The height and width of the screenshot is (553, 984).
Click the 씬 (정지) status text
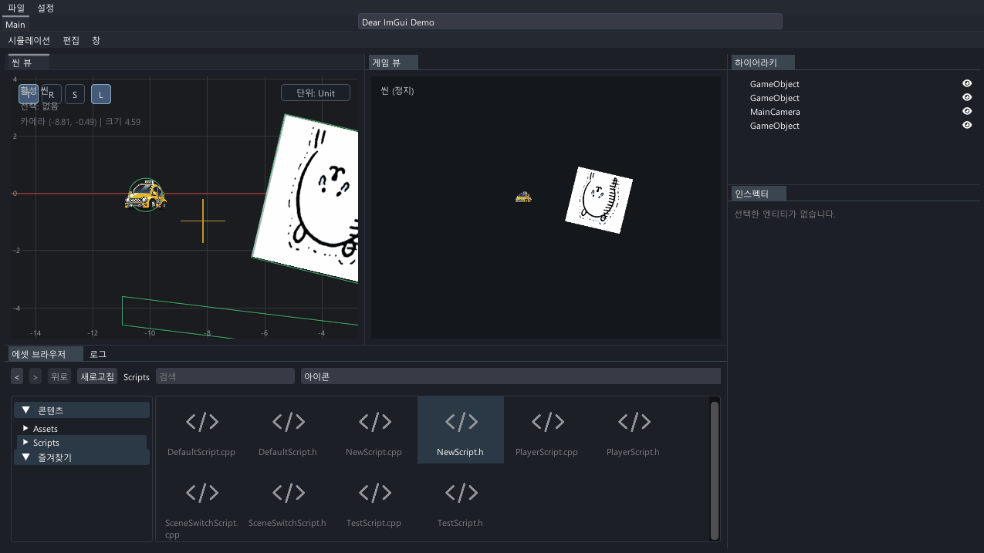point(397,91)
